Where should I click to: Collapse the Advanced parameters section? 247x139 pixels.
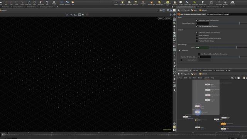click(179, 51)
